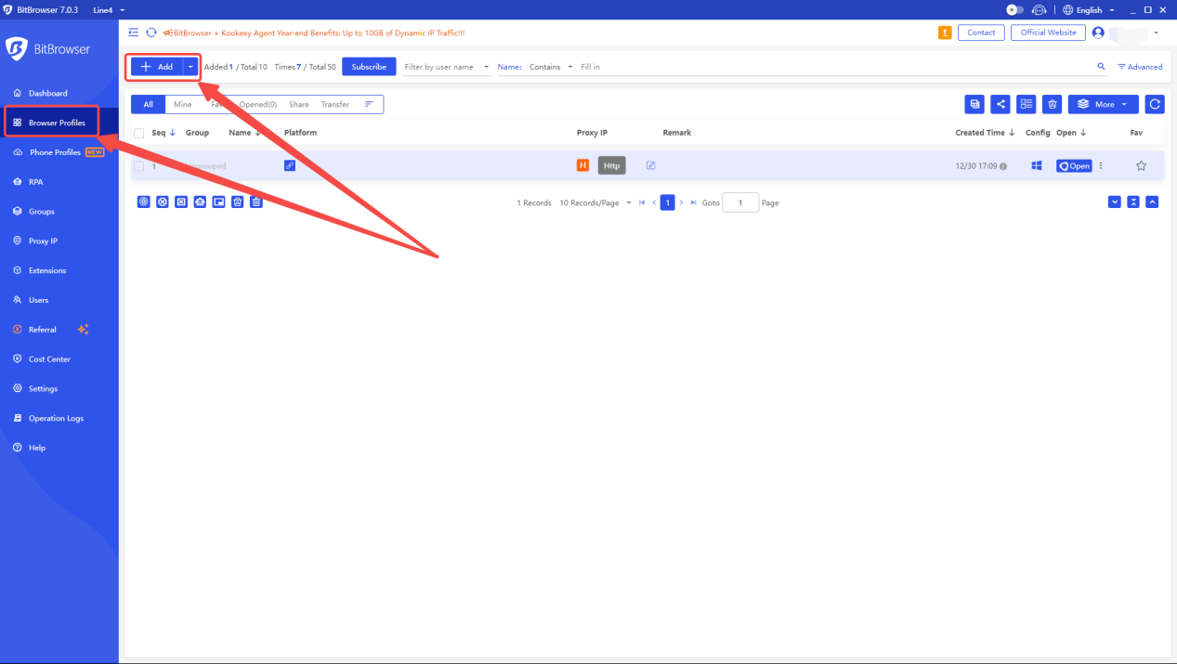Click the Open button in row 1
The height and width of the screenshot is (664, 1177).
click(1074, 166)
